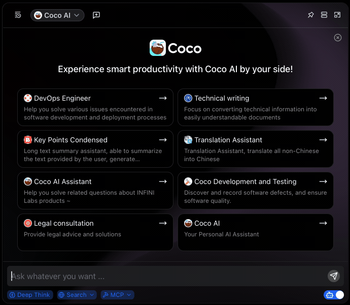Click the arrow on Key Points Condensed
This screenshot has width=350, height=305.
(163, 140)
